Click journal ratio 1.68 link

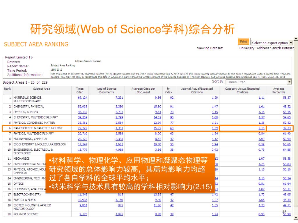click(215, 117)
